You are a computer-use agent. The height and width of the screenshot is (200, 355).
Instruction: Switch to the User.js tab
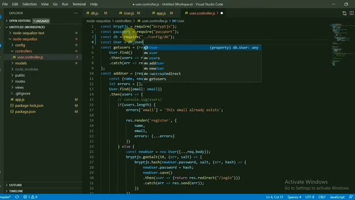tap(129, 13)
